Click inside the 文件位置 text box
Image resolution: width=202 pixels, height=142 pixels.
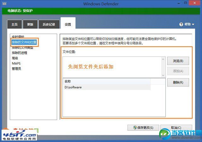pyautogui.click(x=112, y=67)
